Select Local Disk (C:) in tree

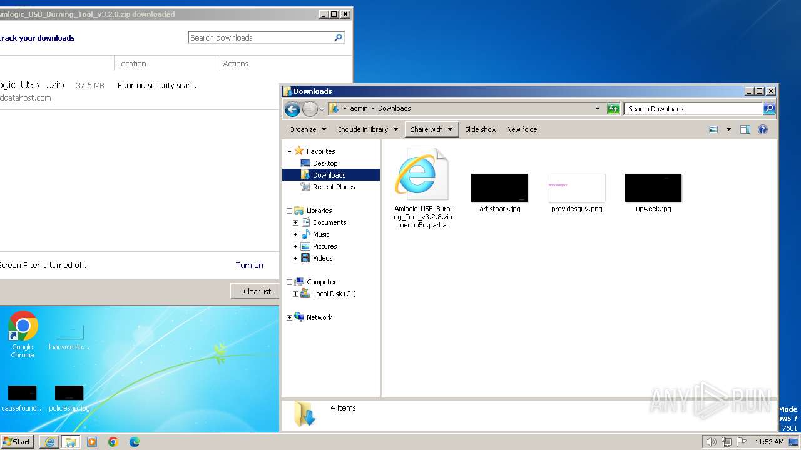point(334,294)
